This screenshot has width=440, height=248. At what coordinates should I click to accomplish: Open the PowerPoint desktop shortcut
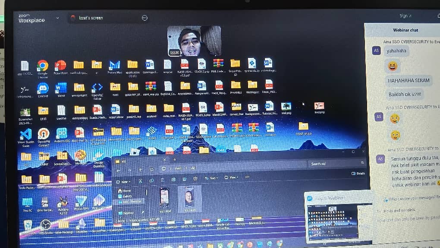(x=60, y=67)
